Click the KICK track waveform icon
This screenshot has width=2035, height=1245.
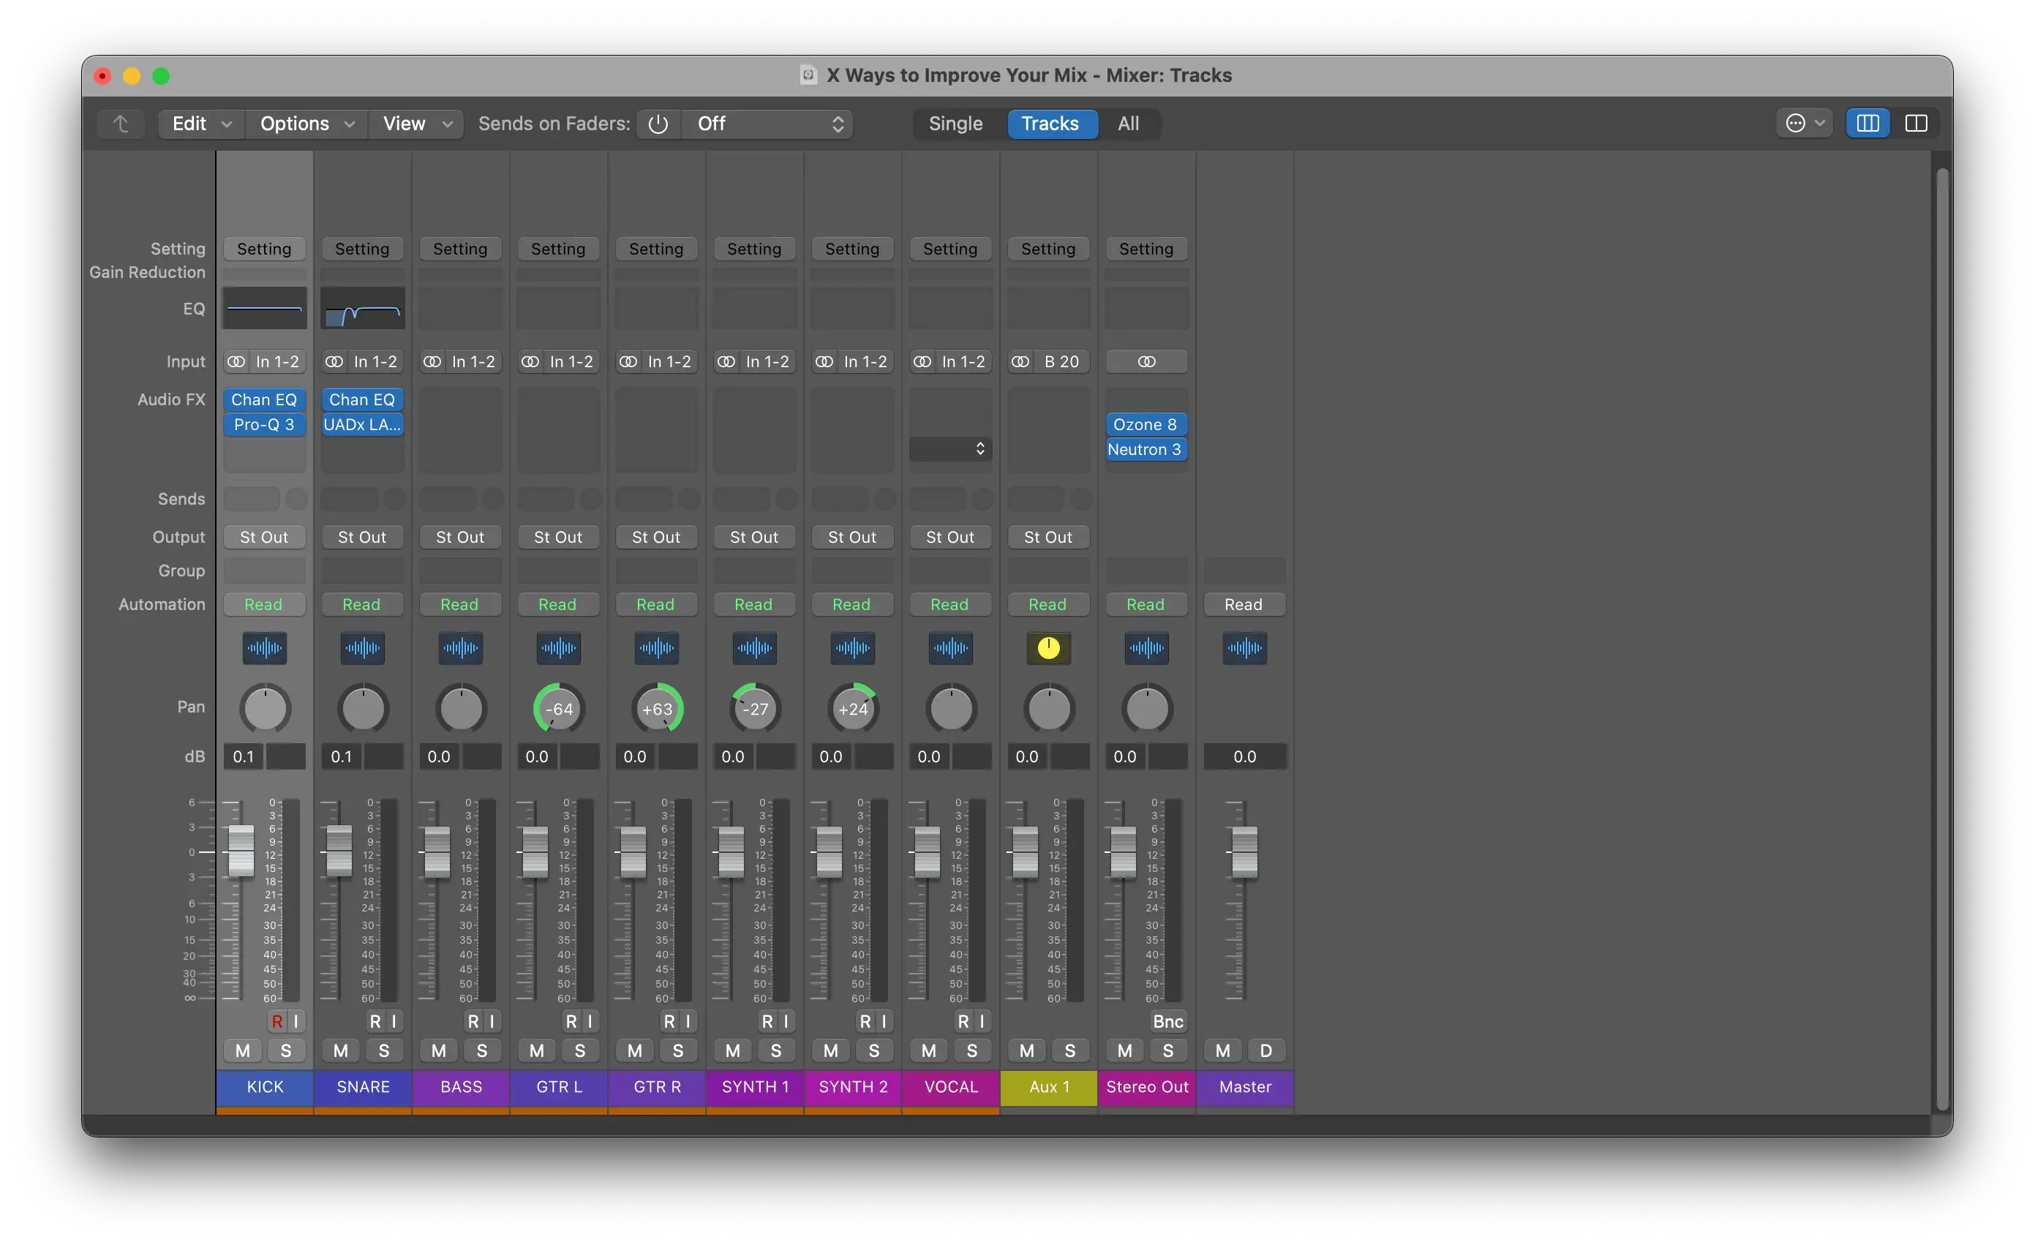pos(264,649)
